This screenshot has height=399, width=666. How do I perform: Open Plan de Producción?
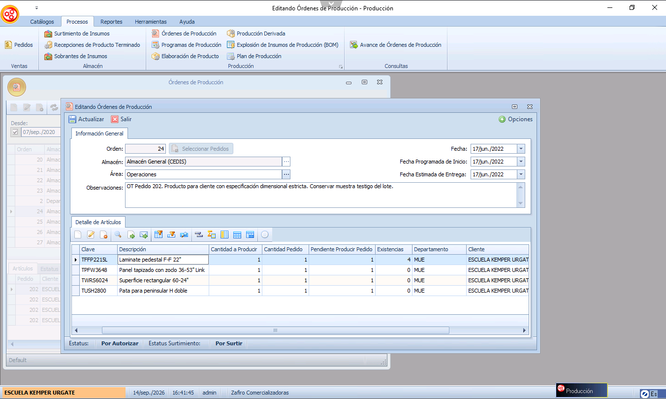pos(254,56)
